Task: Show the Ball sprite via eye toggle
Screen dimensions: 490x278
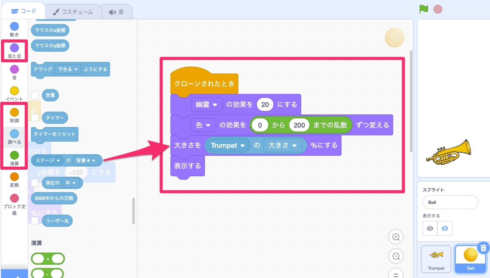Action: [430, 228]
